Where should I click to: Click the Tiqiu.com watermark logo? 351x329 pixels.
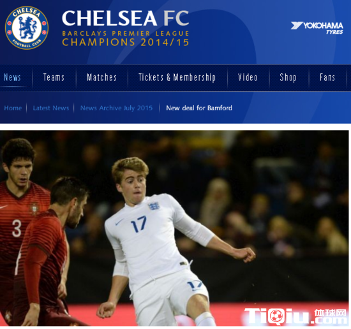coord(295,316)
